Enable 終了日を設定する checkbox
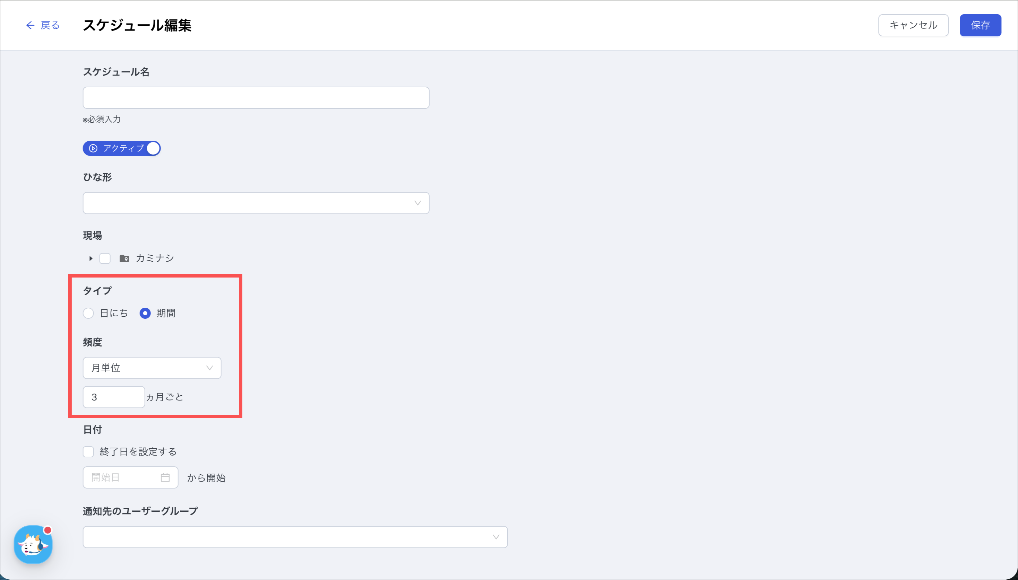 tap(88, 452)
